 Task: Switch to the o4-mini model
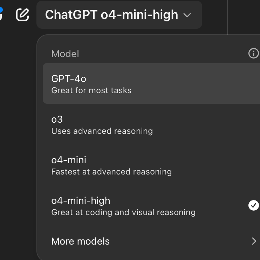click(151, 165)
